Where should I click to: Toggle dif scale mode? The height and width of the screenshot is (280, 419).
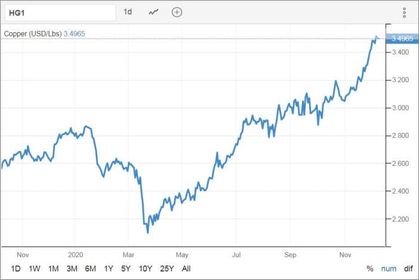[x=408, y=269]
